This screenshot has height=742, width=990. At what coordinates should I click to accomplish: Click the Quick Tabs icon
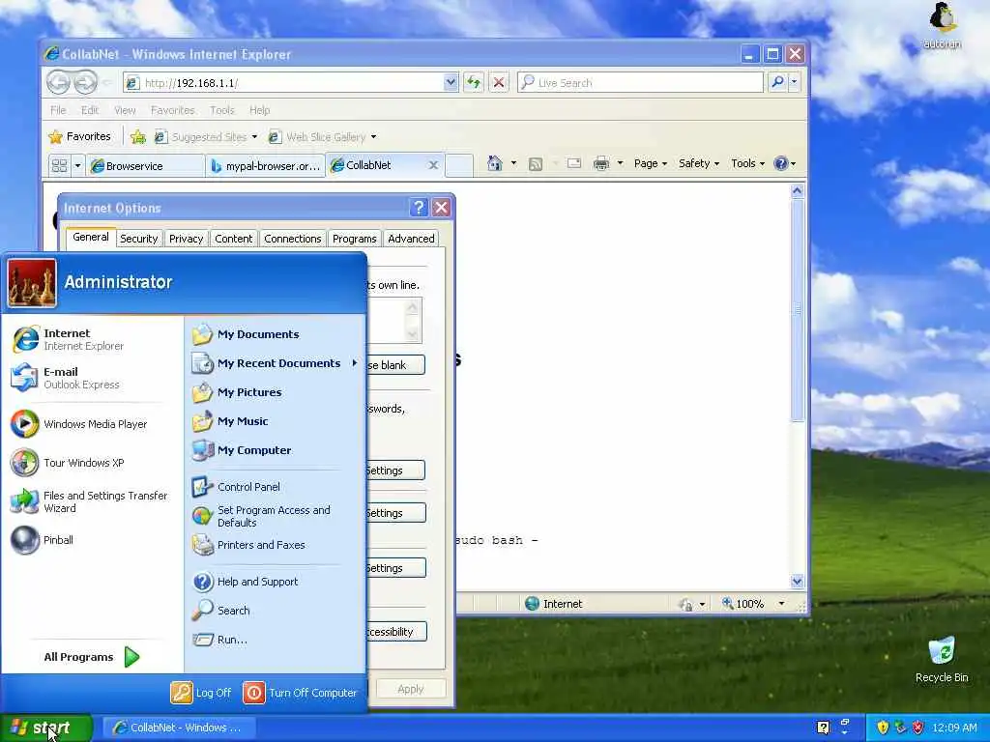coord(59,166)
